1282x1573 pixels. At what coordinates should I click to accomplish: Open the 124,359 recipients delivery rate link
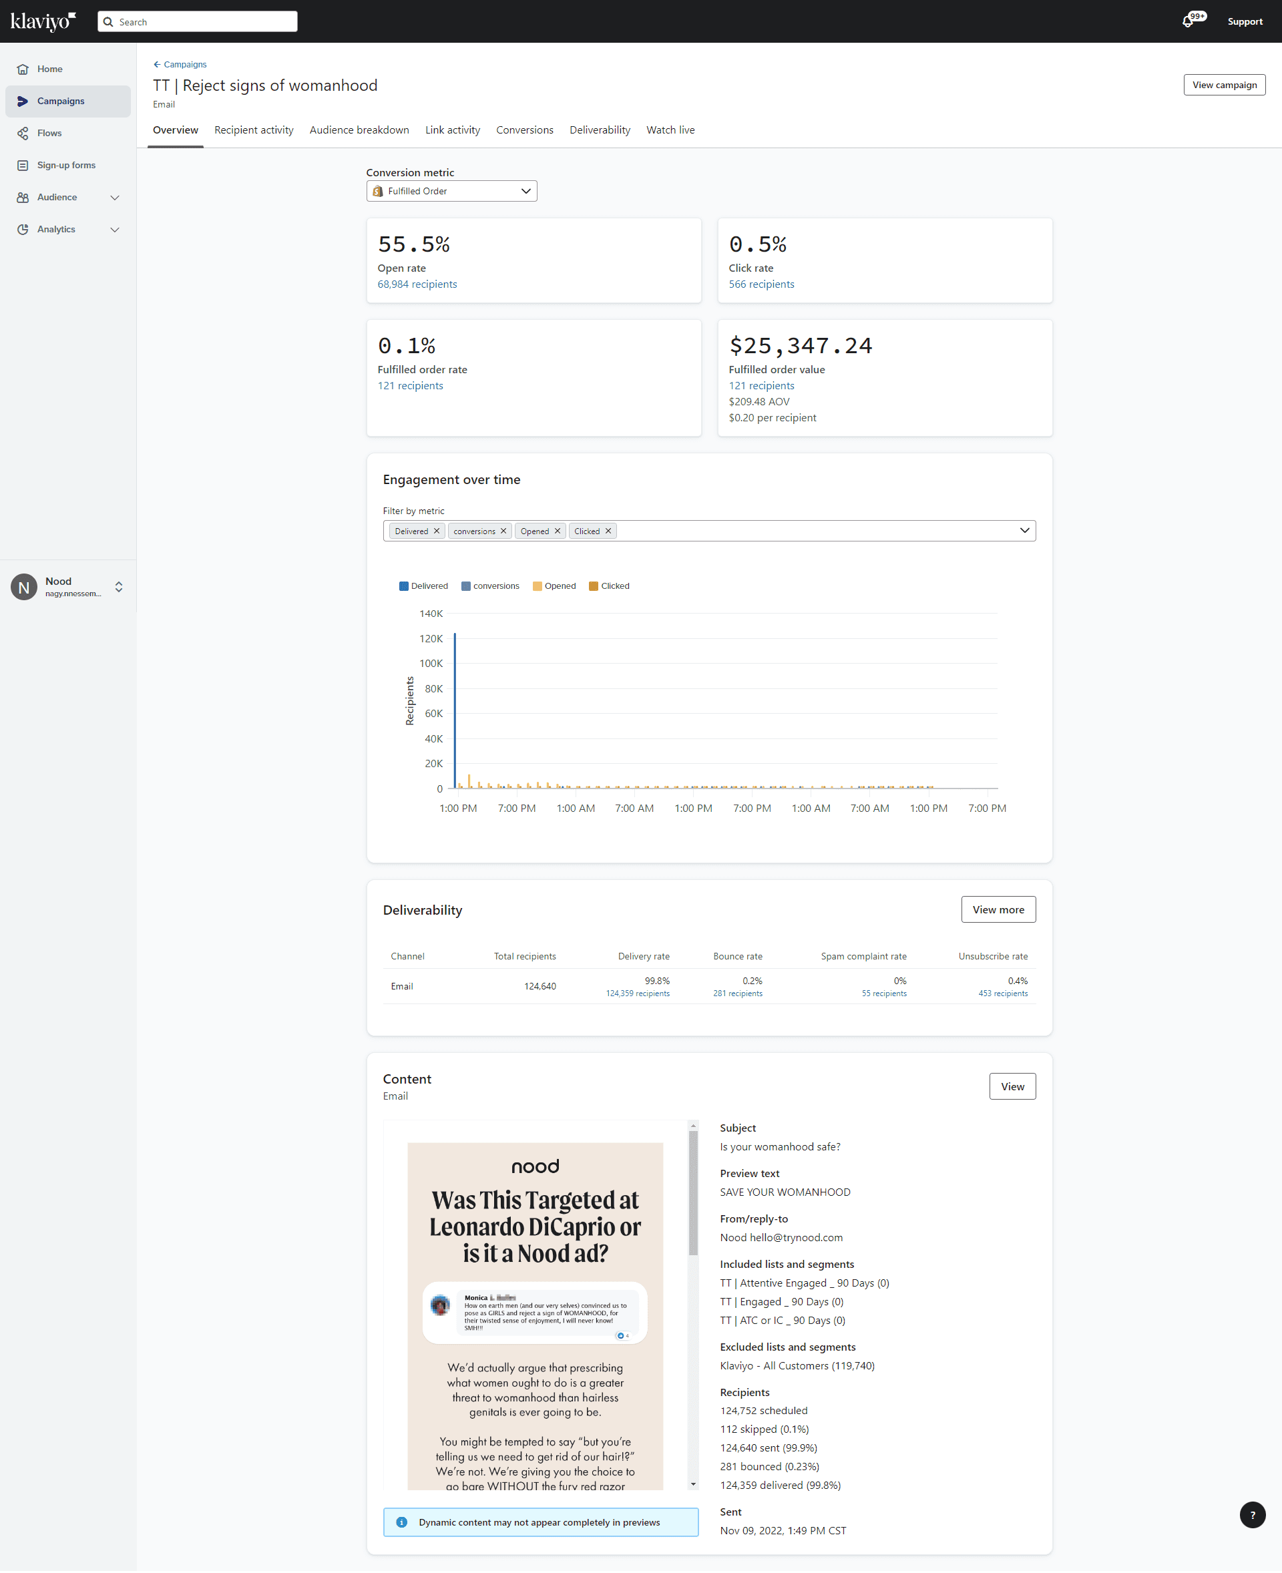coord(638,993)
